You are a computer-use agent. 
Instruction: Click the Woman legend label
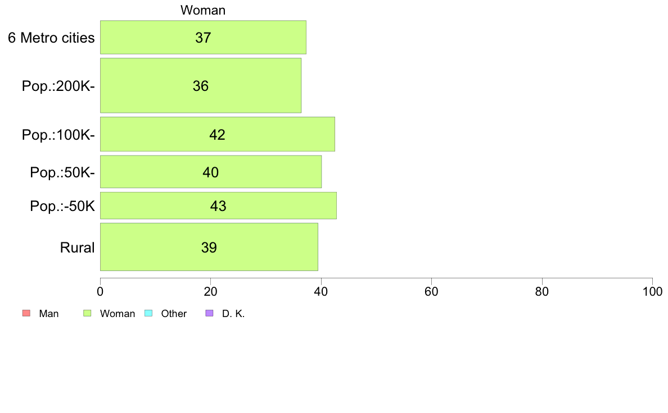pyautogui.click(x=117, y=314)
